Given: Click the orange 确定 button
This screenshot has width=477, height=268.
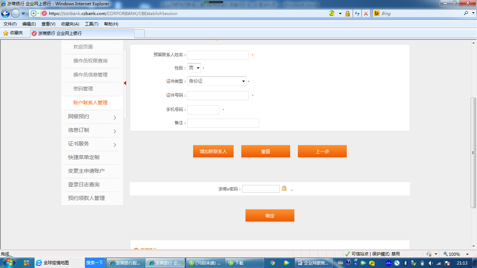Looking at the screenshot, I should point(270,216).
